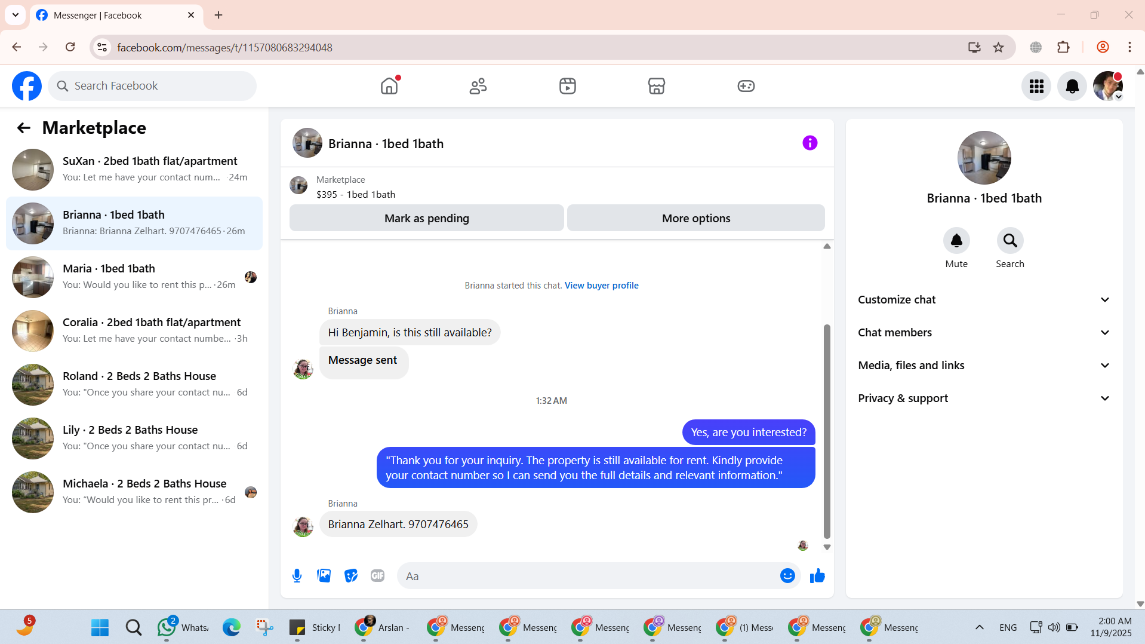Image resolution: width=1145 pixels, height=644 pixels.
Task: Open the Gaming controller icon
Action: pyautogui.click(x=746, y=86)
